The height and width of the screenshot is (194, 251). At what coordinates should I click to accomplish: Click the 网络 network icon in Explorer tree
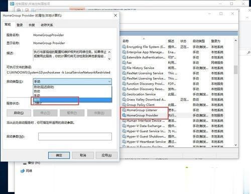pos(23,171)
